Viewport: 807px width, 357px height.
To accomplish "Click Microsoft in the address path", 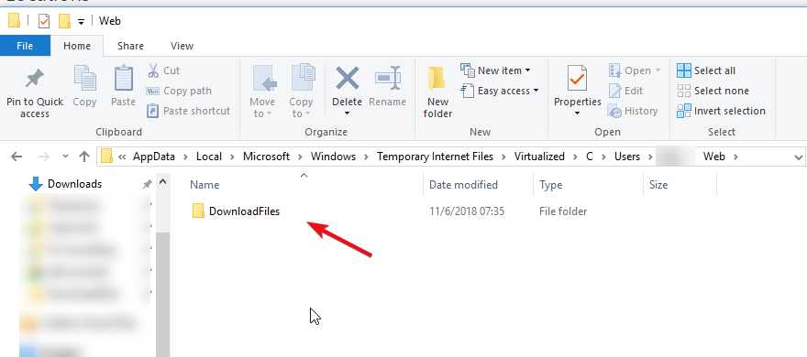I will [267, 157].
